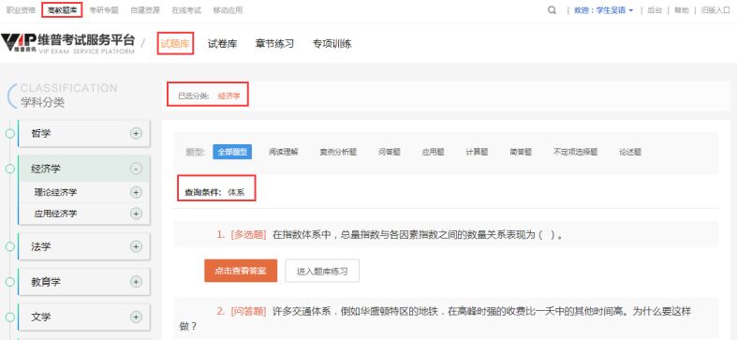Screen dimensions: 737x340
Task: Click the 后台 link
Action: click(655, 10)
